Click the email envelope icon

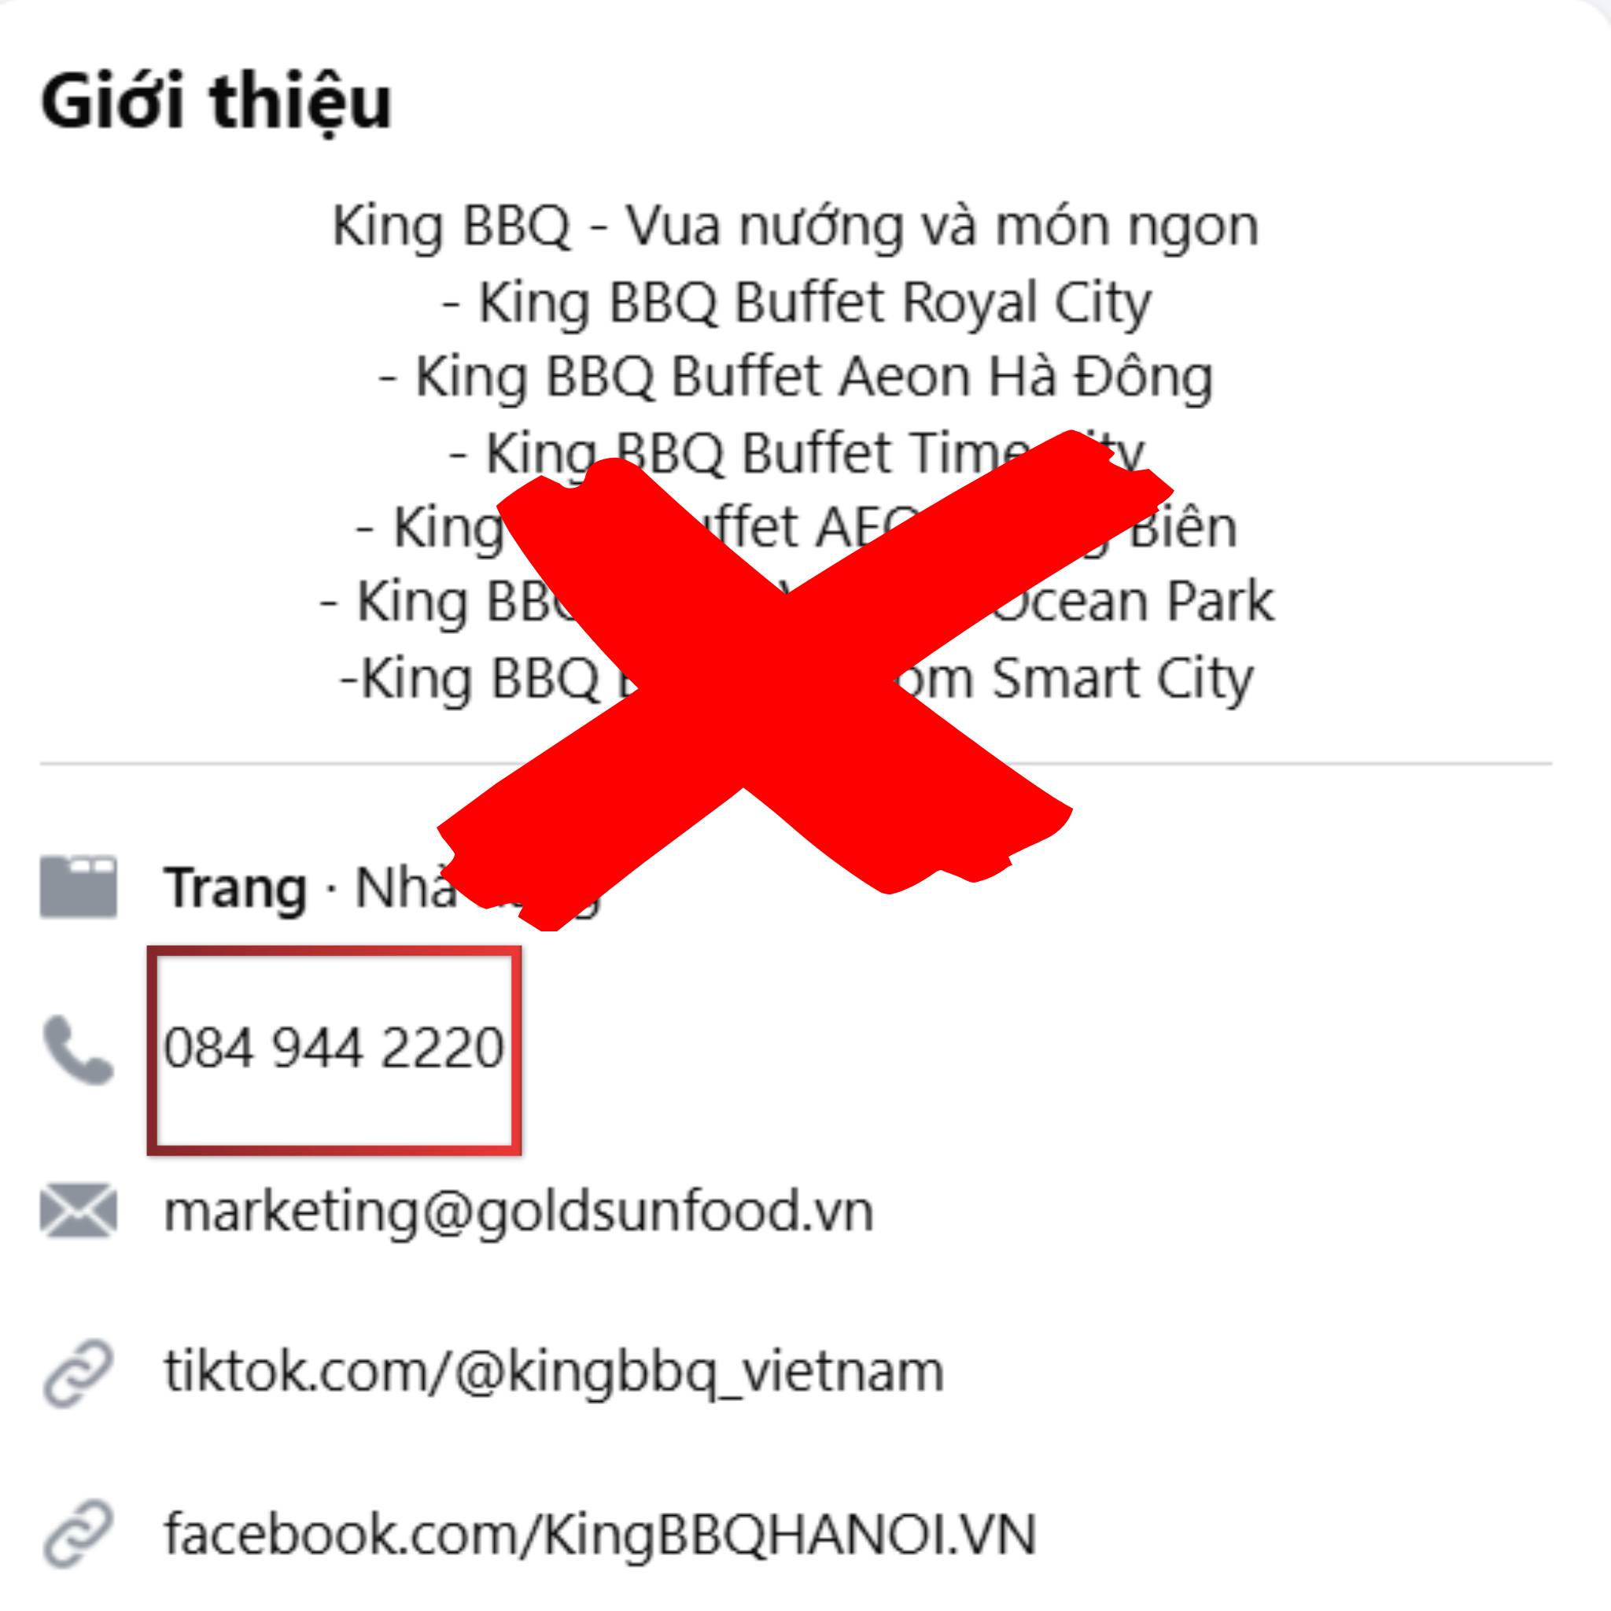(79, 1211)
